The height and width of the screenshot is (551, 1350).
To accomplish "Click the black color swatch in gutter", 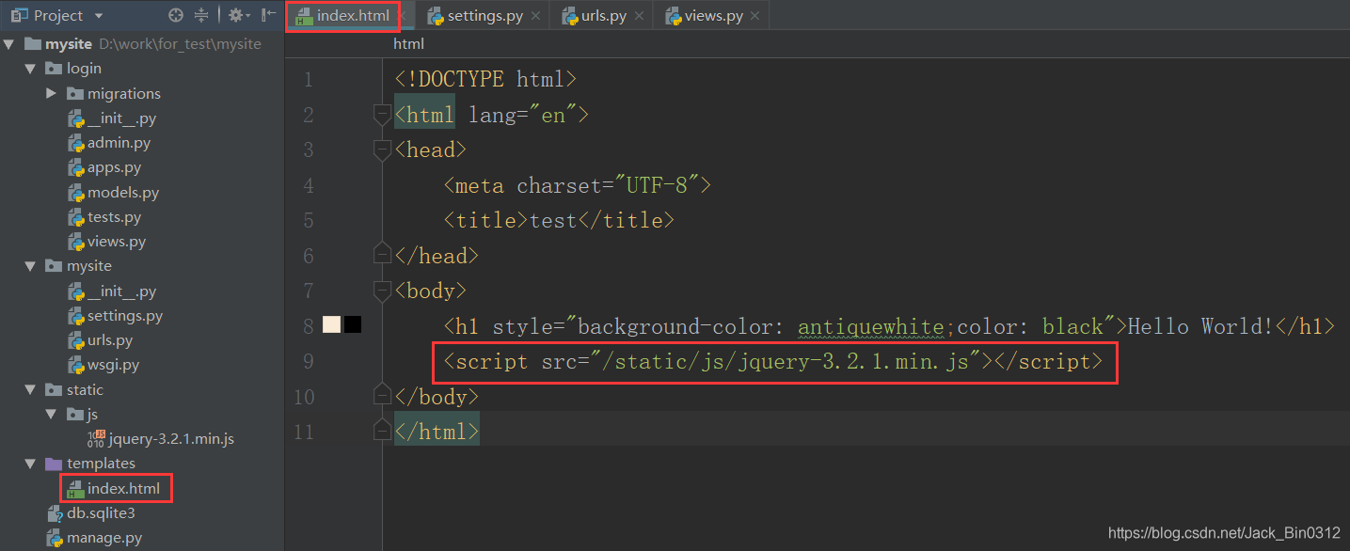I will coord(353,325).
